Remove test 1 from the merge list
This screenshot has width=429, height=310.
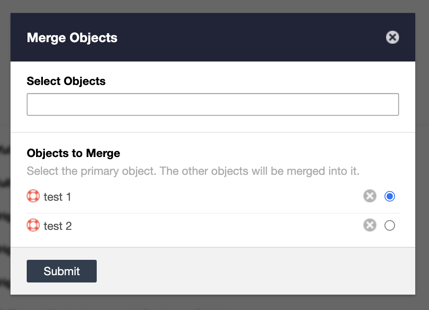point(370,196)
